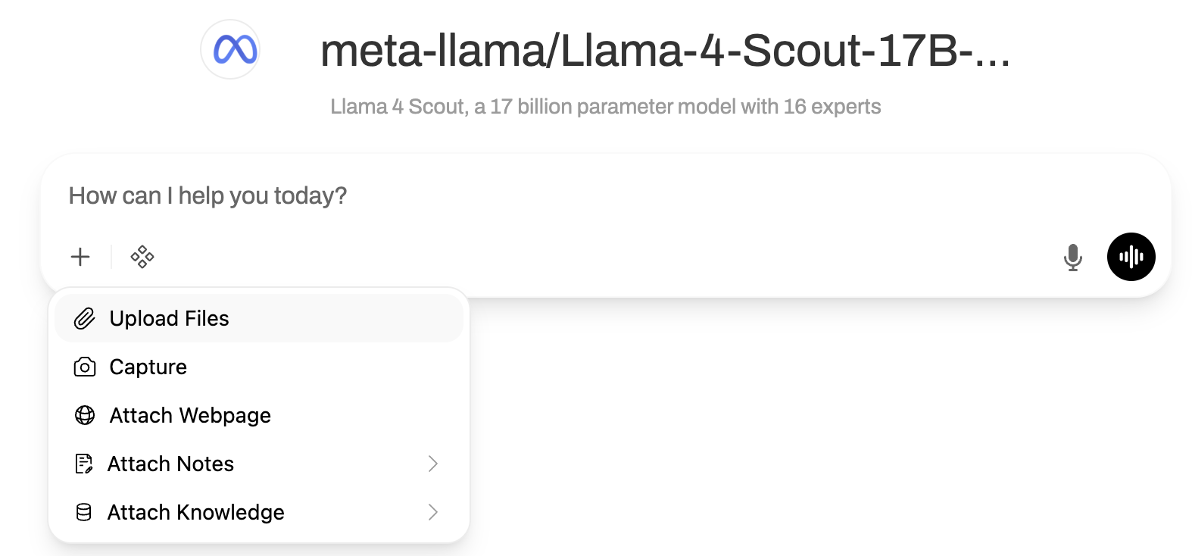This screenshot has height=556, width=1192.
Task: Open the integrations diamond-grid icon
Action: pyautogui.click(x=142, y=257)
